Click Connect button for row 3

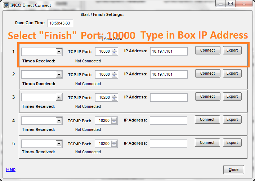[208, 97]
